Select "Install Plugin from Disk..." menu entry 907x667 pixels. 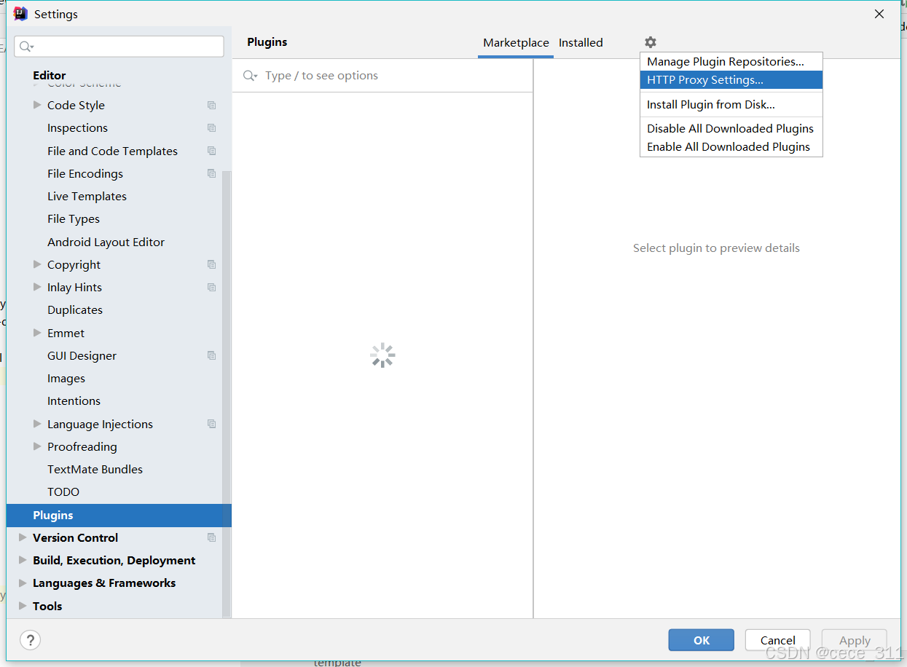click(710, 104)
